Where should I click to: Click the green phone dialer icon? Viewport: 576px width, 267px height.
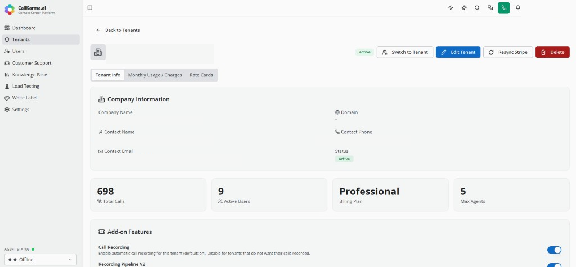coord(503,8)
